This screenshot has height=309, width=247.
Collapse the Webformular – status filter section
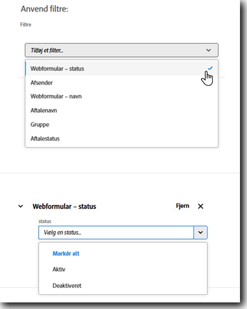tap(21, 206)
